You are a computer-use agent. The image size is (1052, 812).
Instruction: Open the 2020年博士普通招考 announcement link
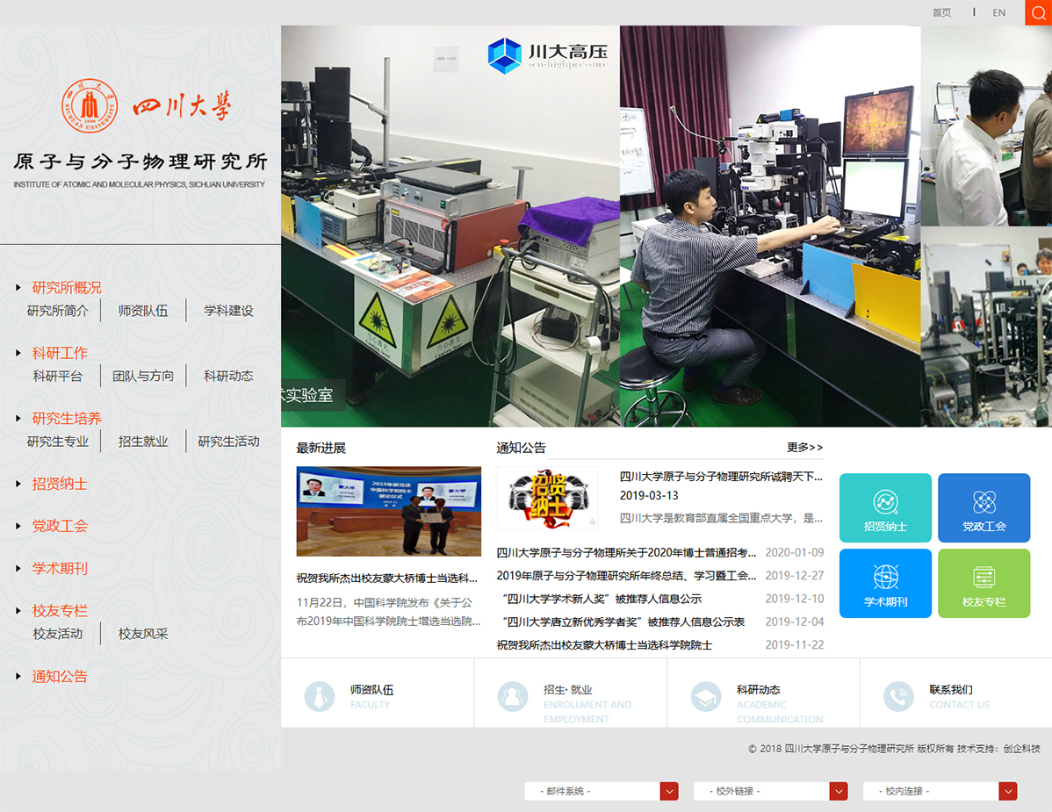tap(626, 553)
